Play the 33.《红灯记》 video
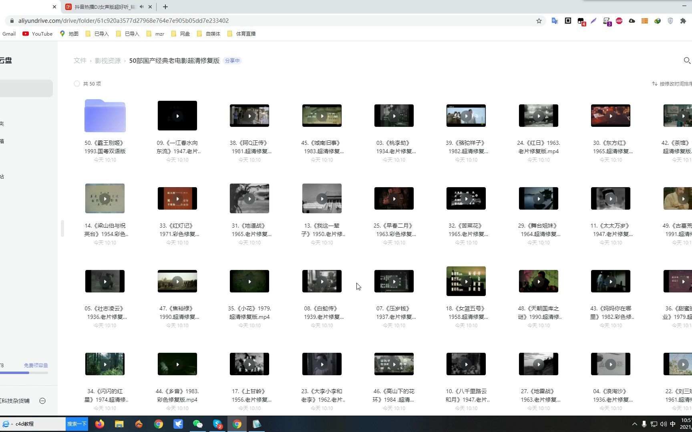The image size is (692, 432). coord(177,198)
